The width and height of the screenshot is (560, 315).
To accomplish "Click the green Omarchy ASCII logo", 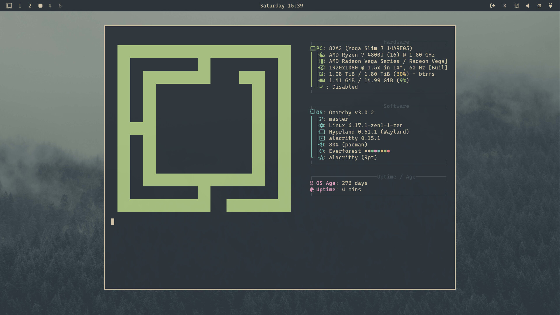I will 204,52.
